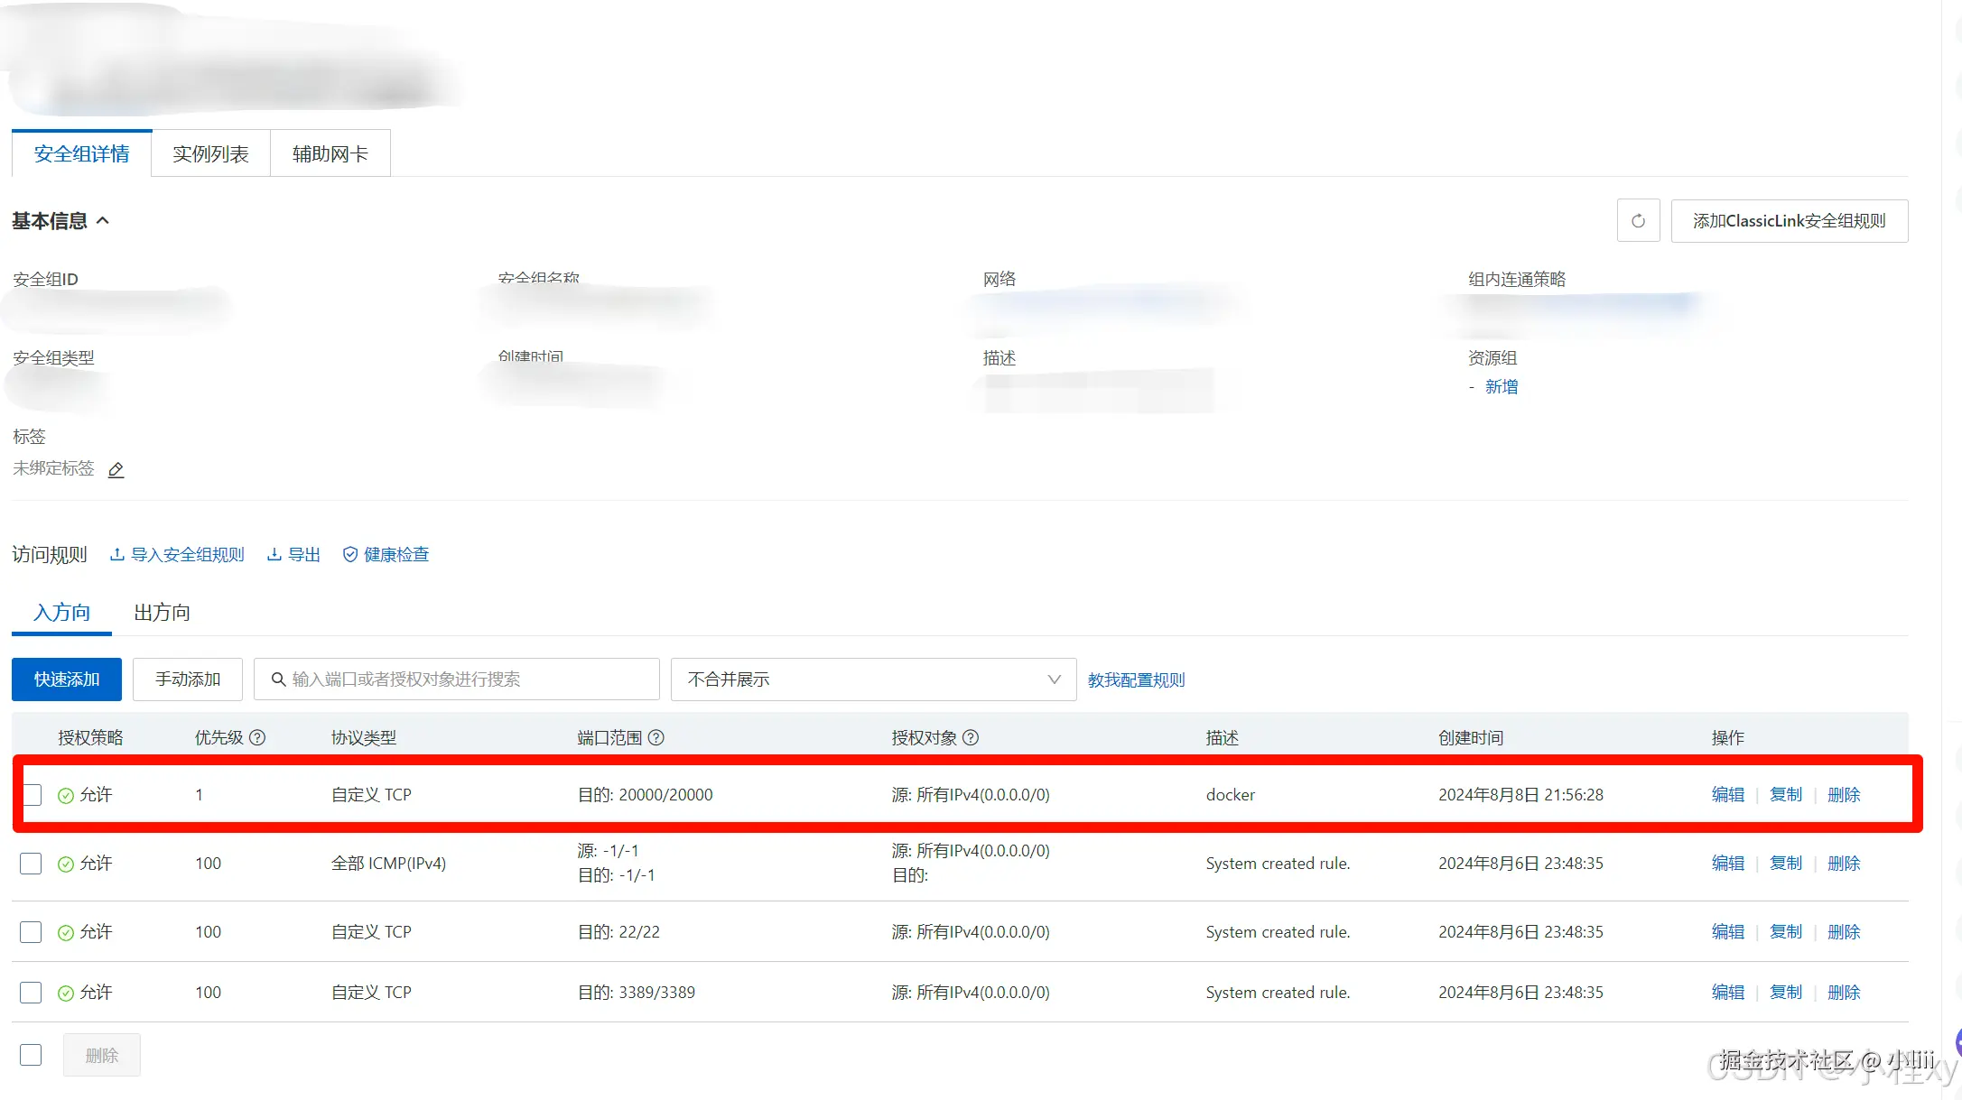Tick the port 3389/3389 rule checkbox
The height and width of the screenshot is (1100, 1962).
(x=31, y=993)
